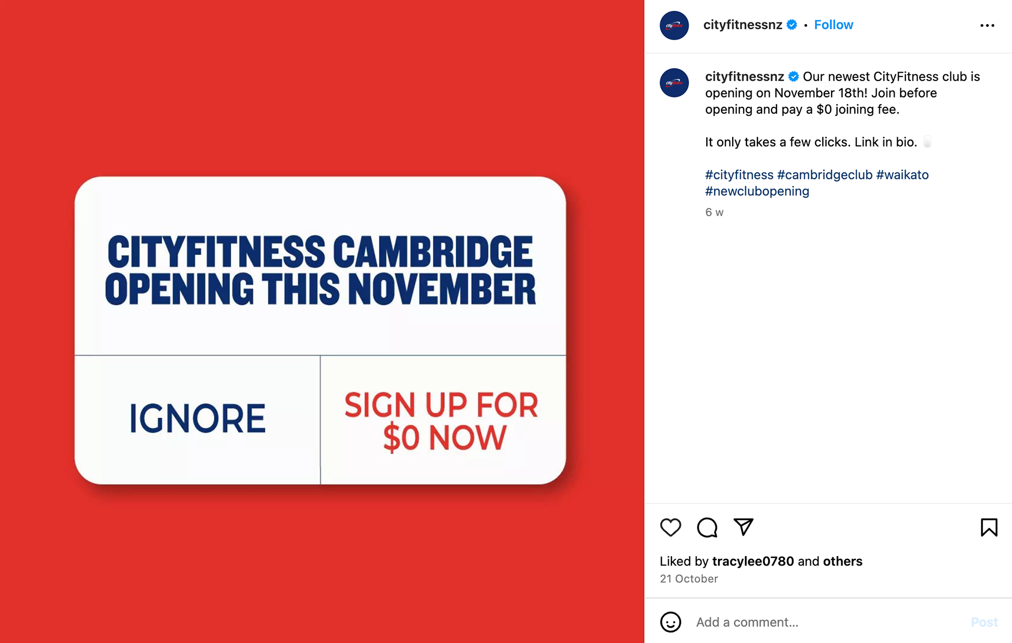Open the cityfitnessnz username in the header

pyautogui.click(x=743, y=25)
